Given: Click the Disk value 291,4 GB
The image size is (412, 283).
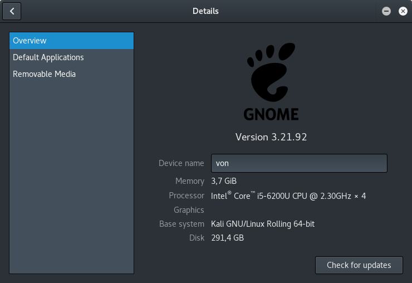Looking at the screenshot, I should click(228, 238).
